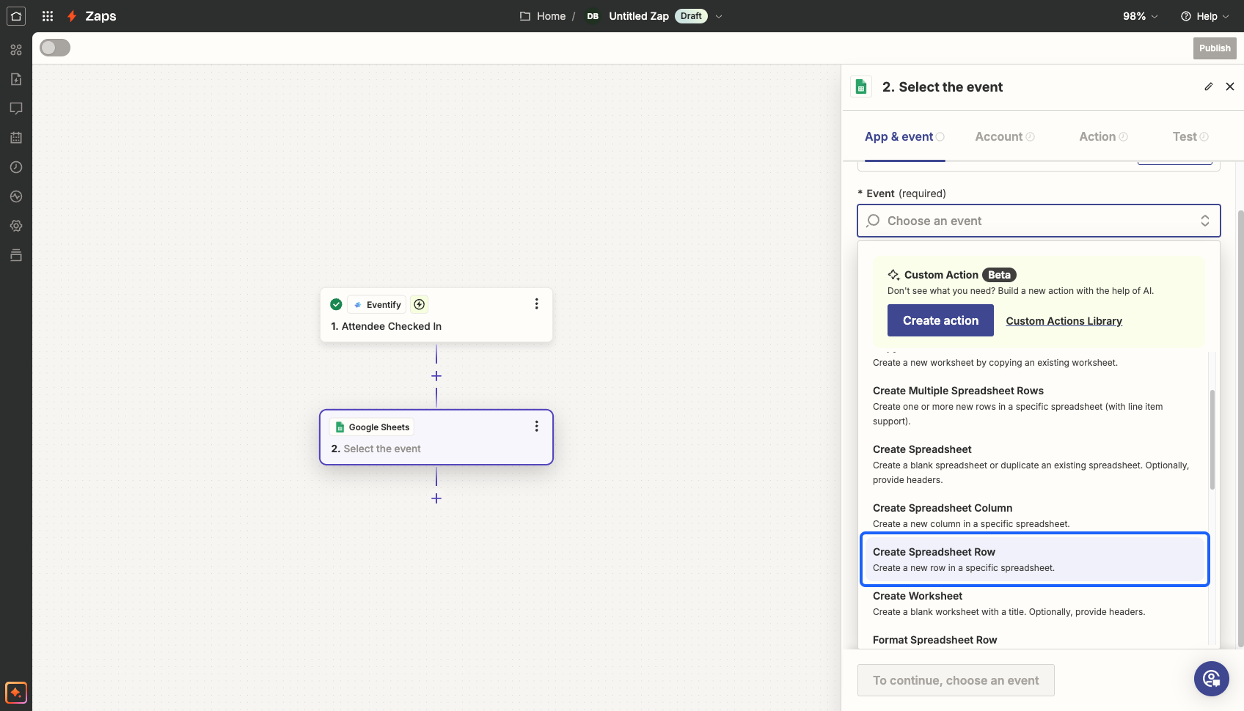Click the event list scrollbar

1212,440
